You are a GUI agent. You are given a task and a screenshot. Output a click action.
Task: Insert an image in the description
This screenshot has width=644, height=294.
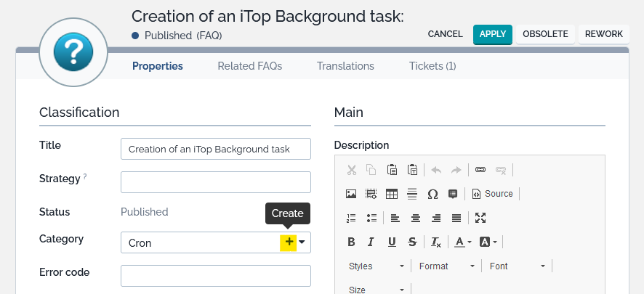351,194
